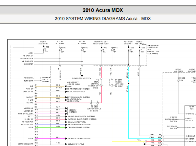Click the "MIRROR SELECT L" terminal label
196x146 pixels.
(26, 114)
